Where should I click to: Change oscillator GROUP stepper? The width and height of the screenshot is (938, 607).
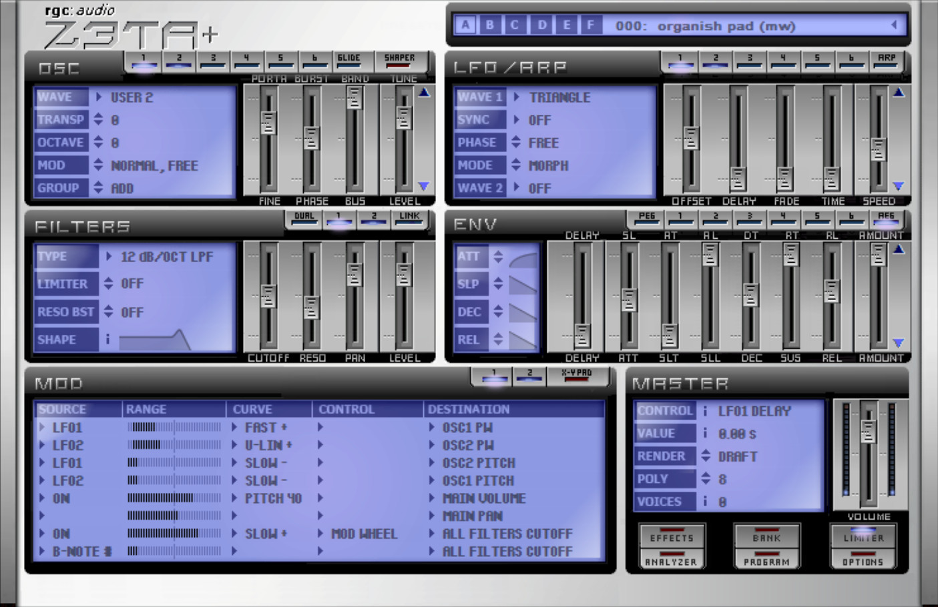(x=99, y=188)
